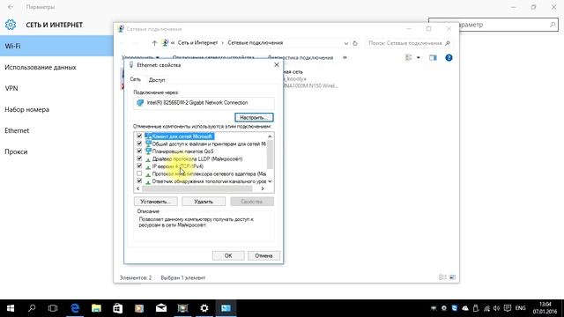Expand the address bar history dropdown

[x=346, y=43]
